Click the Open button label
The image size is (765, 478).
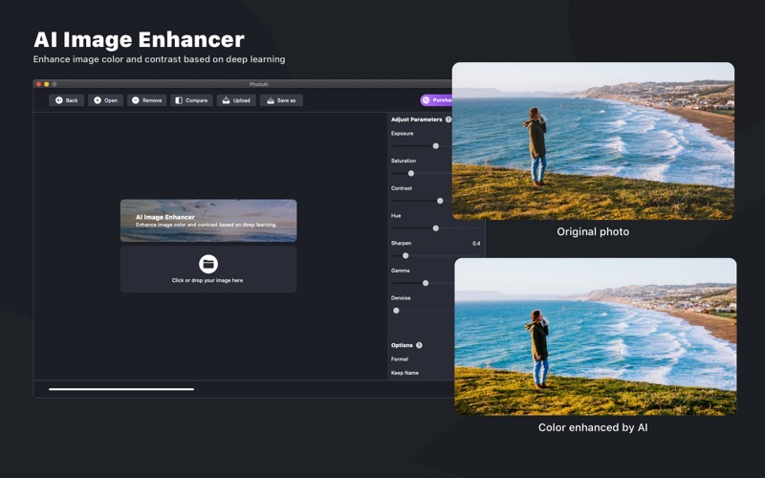(111, 100)
